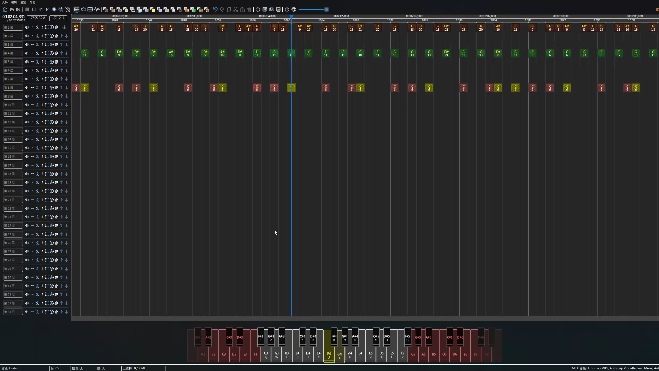Click the waveform icon in toolbar
The image size is (659, 371).
coord(97,10)
